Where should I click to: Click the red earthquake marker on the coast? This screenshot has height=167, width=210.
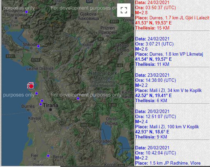31,86
